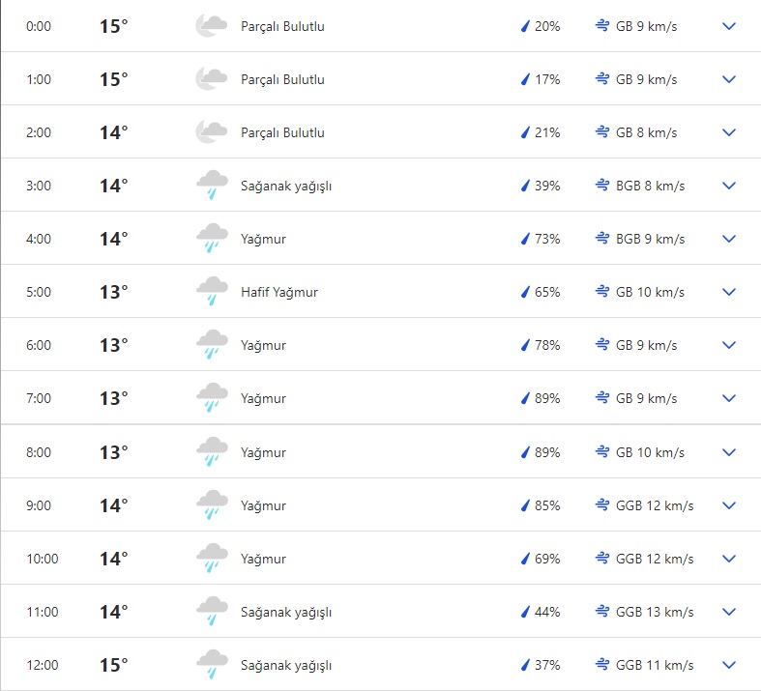Click the wind icon beside GGB 13 km/s

pyautogui.click(x=602, y=612)
